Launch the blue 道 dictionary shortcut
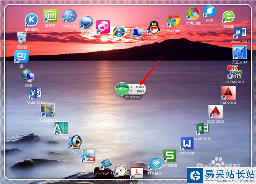Image resolution: width=256 pixels, height=184 pixels. click(x=22, y=56)
